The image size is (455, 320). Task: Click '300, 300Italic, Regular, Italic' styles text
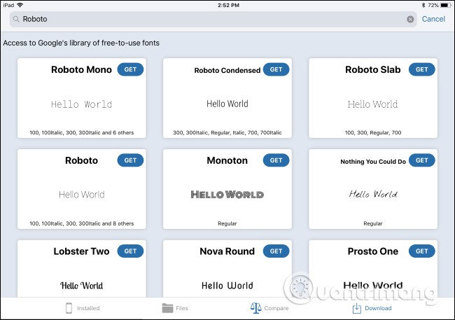[x=227, y=133]
